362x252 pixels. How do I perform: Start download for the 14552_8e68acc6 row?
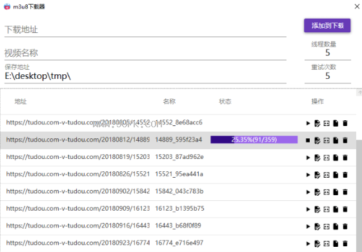308,123
